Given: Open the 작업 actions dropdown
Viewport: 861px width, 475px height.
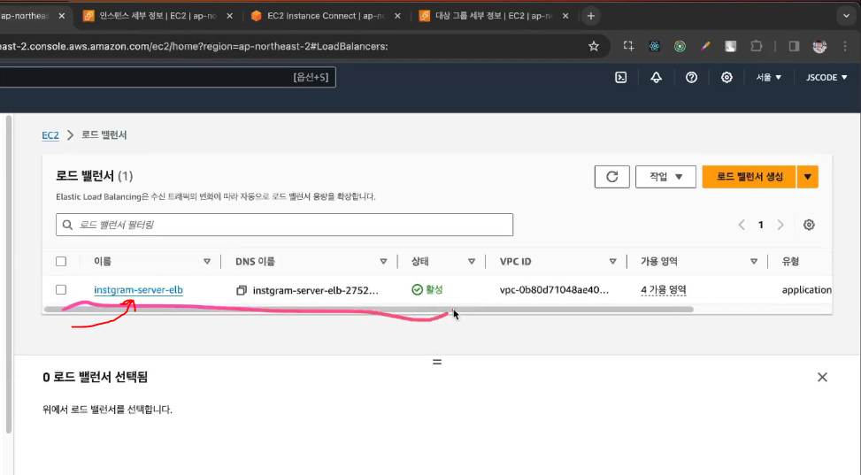Looking at the screenshot, I should pyautogui.click(x=665, y=177).
